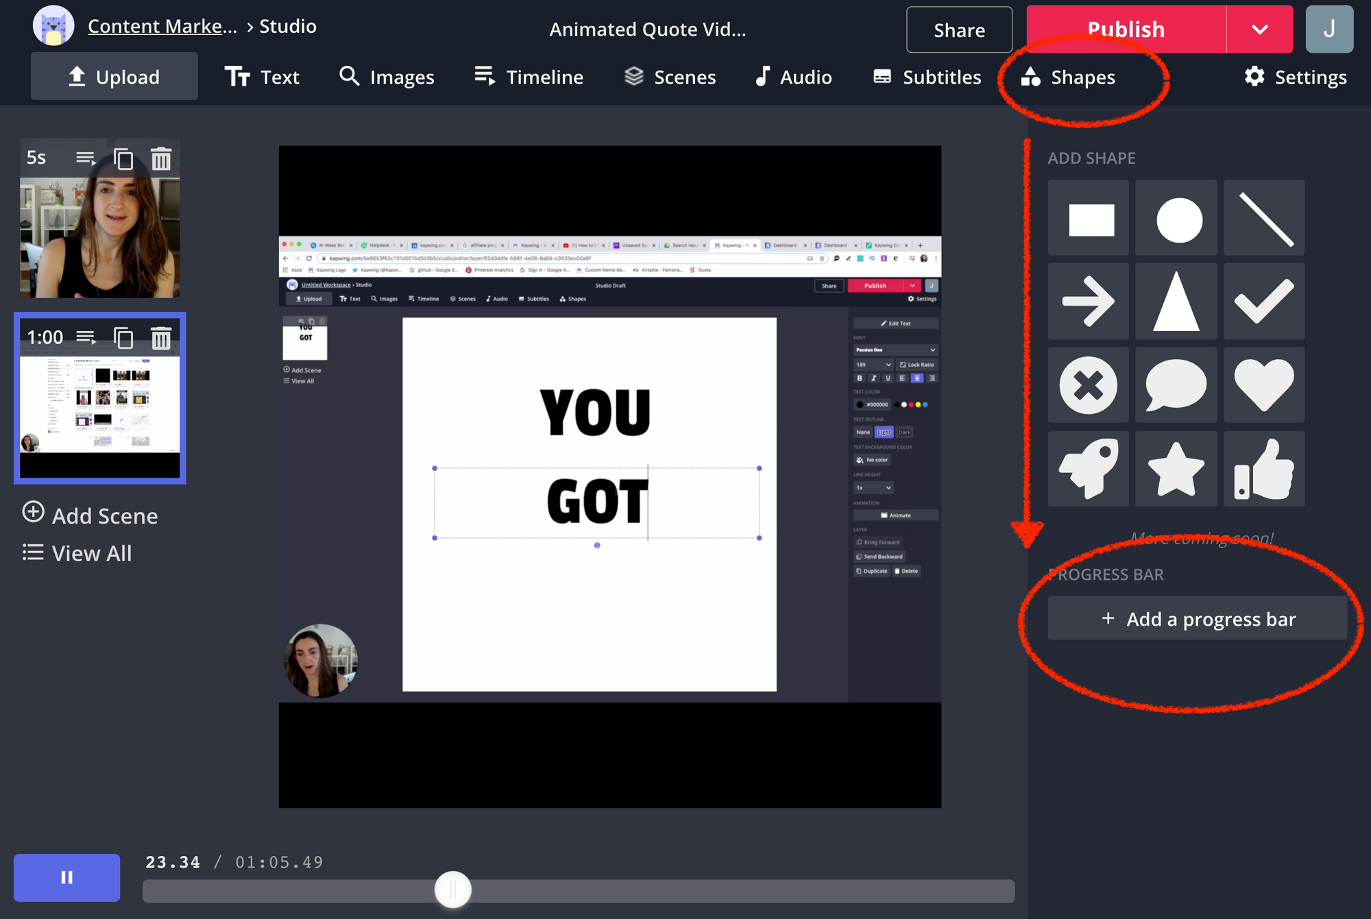1371x919 pixels.
Task: Add the speech bubble shape
Action: coord(1176,384)
